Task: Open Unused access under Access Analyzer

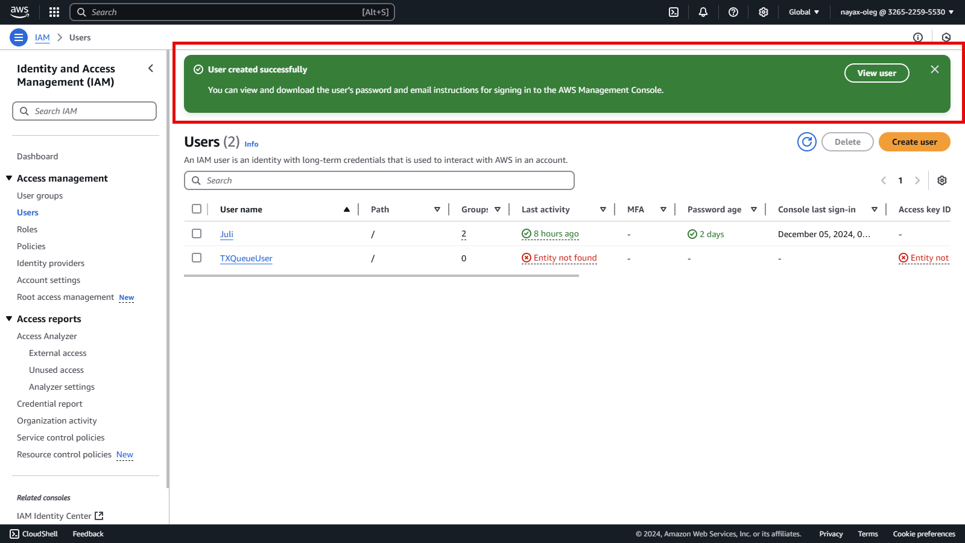Action: (x=57, y=370)
